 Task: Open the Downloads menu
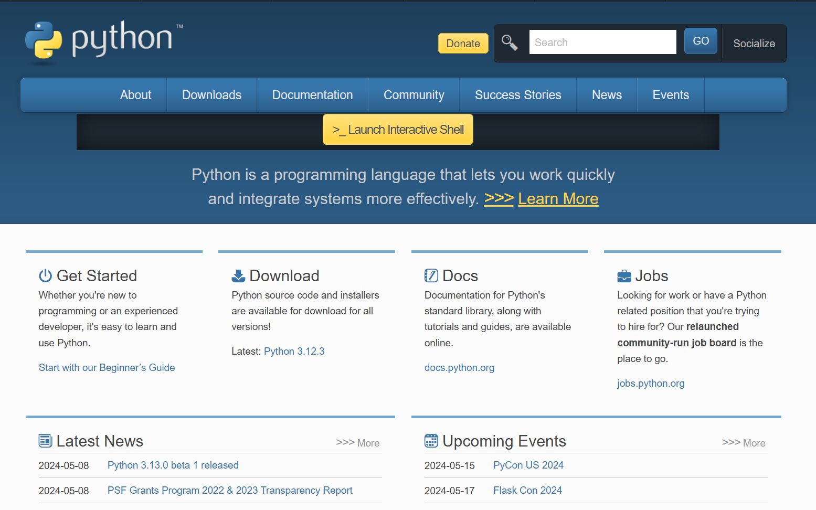point(211,95)
